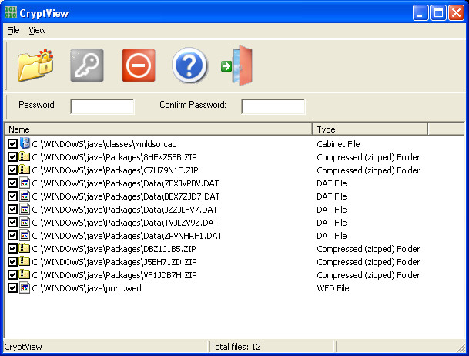Select the ZPVNHRF1.DAT file path
Image resolution: width=469 pixels, height=356 pixels.
pos(127,236)
